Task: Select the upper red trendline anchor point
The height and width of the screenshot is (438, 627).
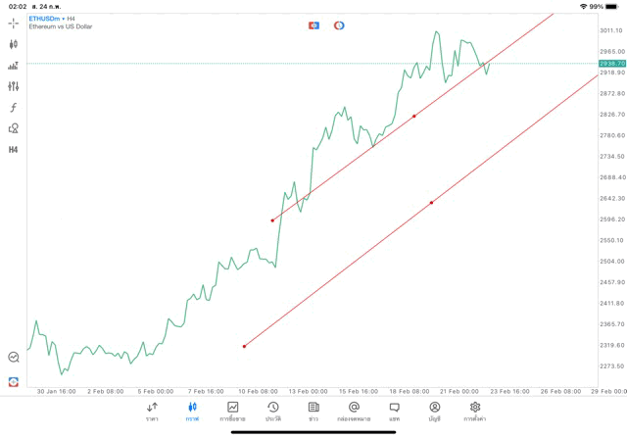Action: (x=414, y=116)
